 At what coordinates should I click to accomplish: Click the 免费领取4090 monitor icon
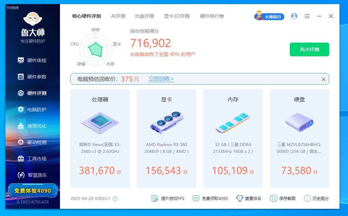click(196, 198)
